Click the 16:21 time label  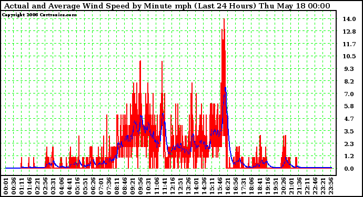(x=228, y=186)
